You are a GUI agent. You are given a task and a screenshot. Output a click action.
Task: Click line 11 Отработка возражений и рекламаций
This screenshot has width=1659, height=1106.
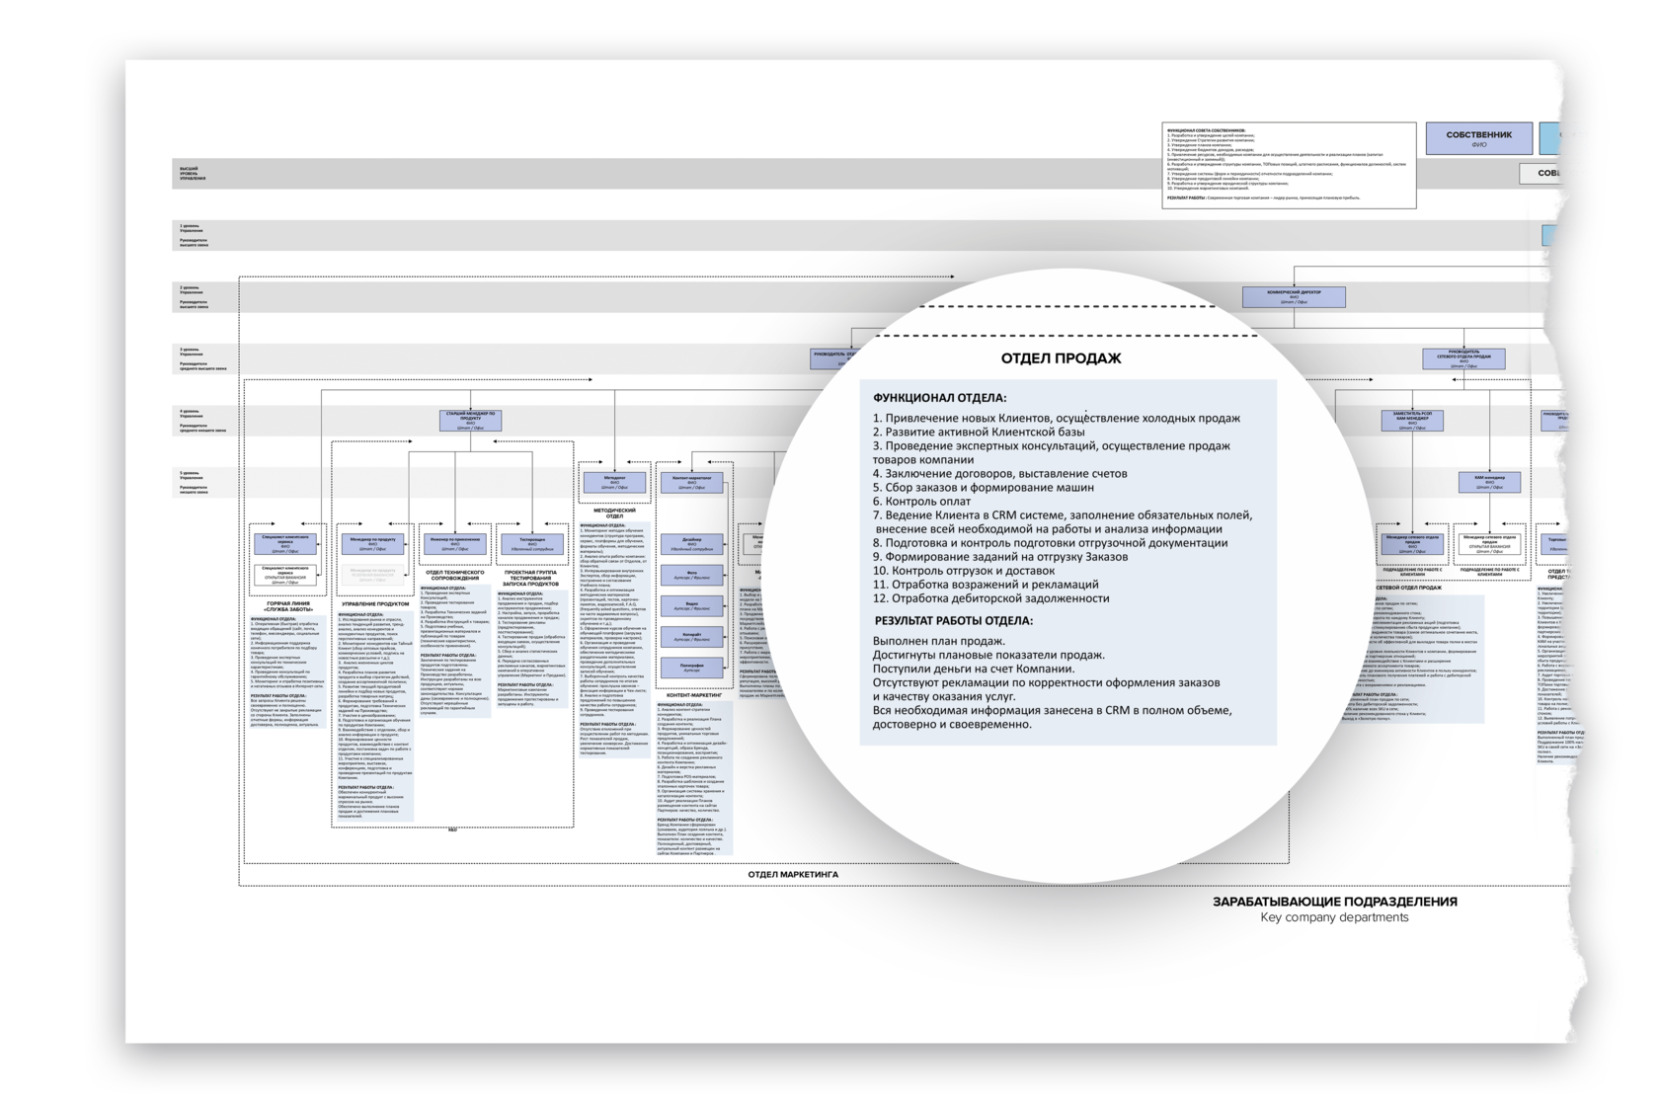986,584
